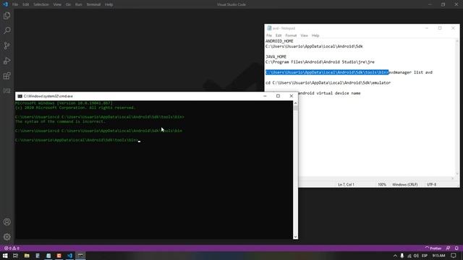Click the cmd window scroll up arrow
The width and height of the screenshot is (463, 260).
pos(295,103)
